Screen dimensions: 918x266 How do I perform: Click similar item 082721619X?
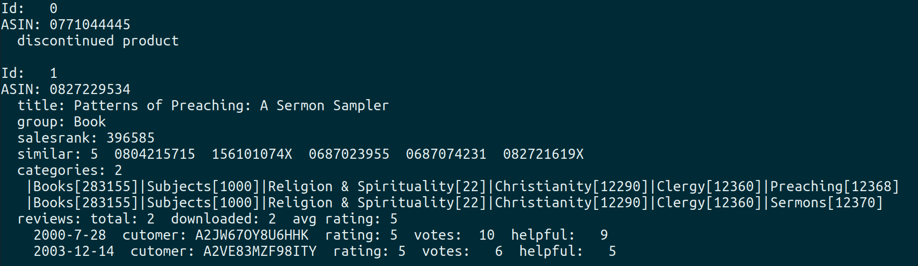tap(543, 154)
